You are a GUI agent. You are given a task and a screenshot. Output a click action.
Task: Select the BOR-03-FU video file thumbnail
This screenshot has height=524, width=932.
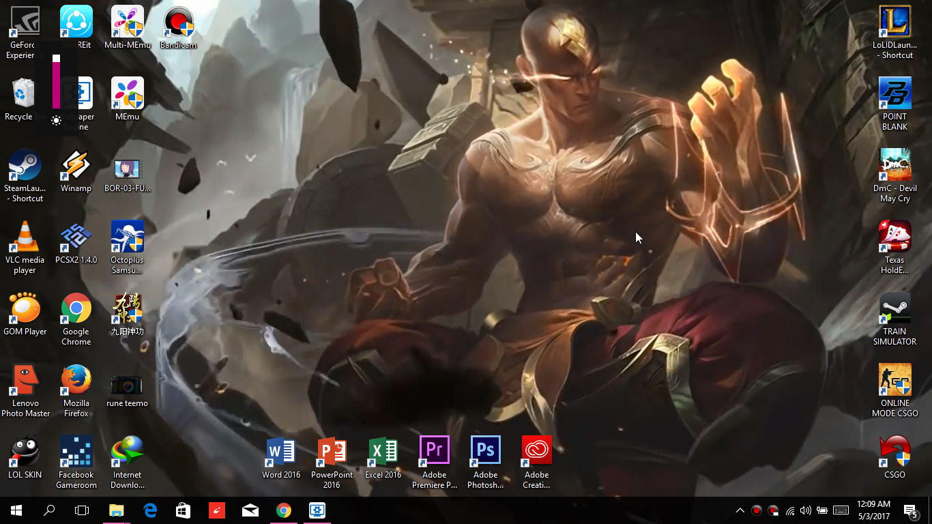point(128,171)
